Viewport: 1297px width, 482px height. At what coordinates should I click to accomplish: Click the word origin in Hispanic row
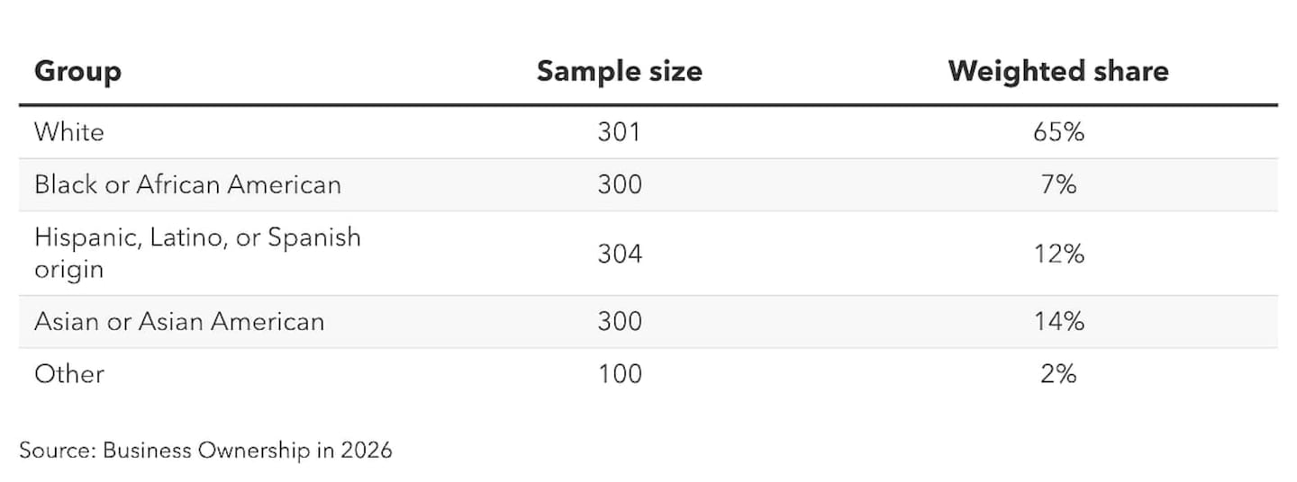point(68,270)
